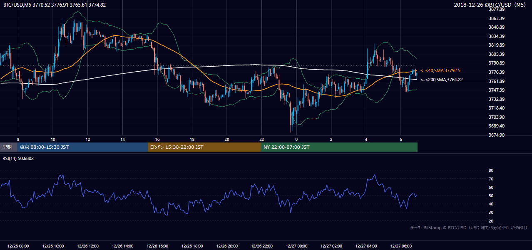Image resolution: width=532 pixels, height=250 pixels.
Task: Click the Bitstamp data source note
Action: pos(469,228)
